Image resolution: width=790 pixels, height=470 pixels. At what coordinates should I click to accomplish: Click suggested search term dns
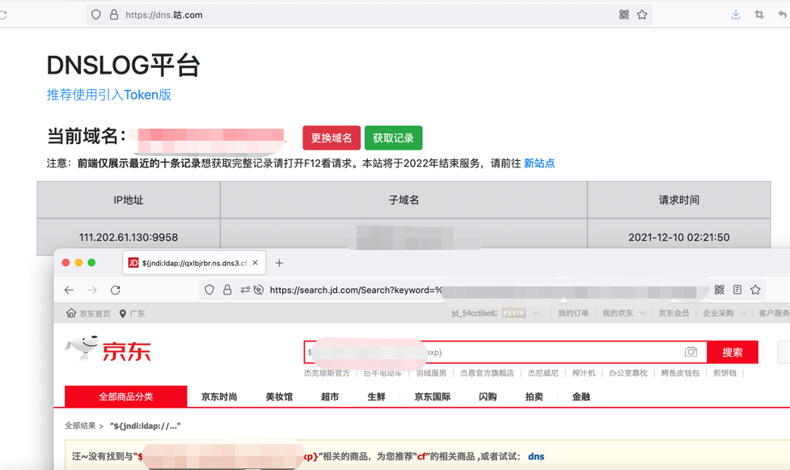(536, 456)
